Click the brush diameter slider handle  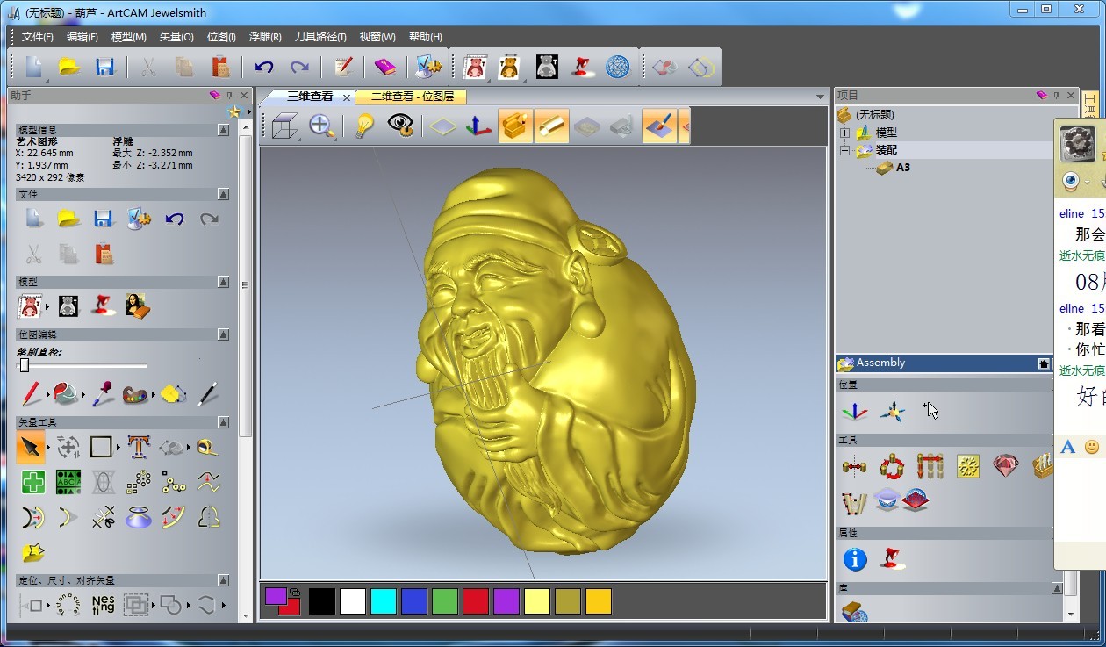click(x=25, y=365)
